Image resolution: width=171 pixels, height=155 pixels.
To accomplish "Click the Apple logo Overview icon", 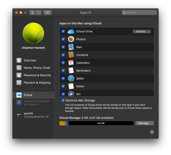I will [19, 60].
